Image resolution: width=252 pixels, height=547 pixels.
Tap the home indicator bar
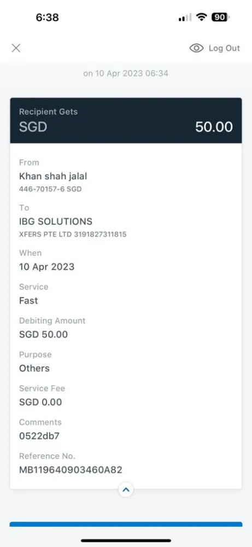(x=126, y=541)
